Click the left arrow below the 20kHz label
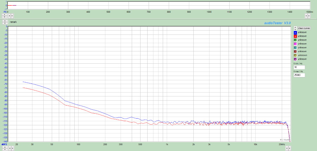 [287, 149]
